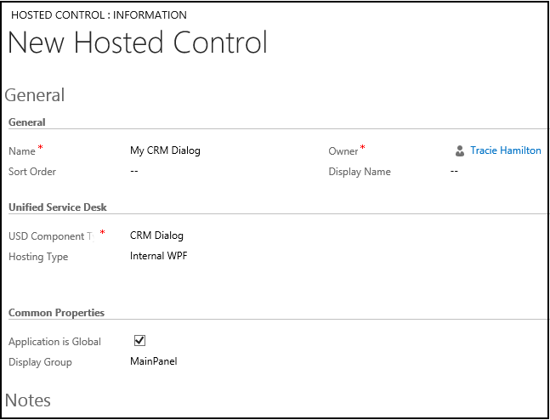
Task: Click the Display Name label
Action: pyautogui.click(x=360, y=172)
